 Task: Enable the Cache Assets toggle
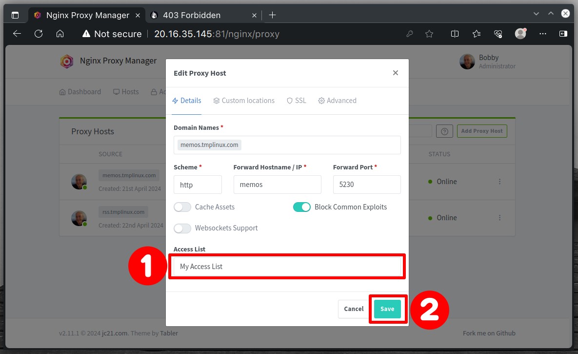[182, 207]
